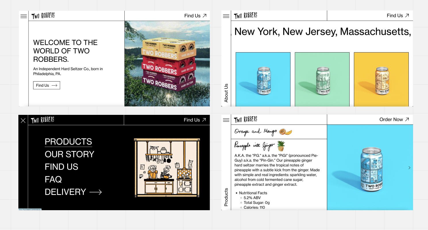Screen dimensions: 428x230
Task: Open PRODUCTS menu item
Action: [68, 142]
